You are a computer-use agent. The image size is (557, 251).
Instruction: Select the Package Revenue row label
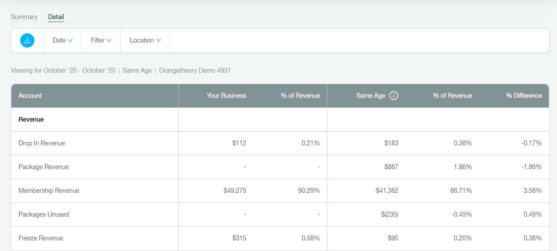pos(44,167)
